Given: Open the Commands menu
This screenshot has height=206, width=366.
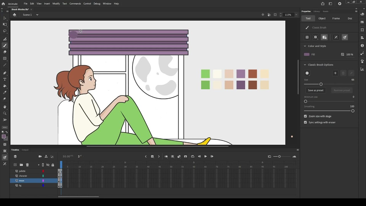Looking at the screenshot, I should pos(75,4).
